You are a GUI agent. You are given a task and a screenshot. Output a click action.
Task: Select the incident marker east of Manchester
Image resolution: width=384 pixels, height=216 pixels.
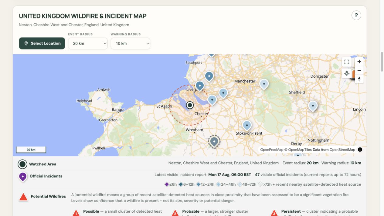tap(264, 84)
